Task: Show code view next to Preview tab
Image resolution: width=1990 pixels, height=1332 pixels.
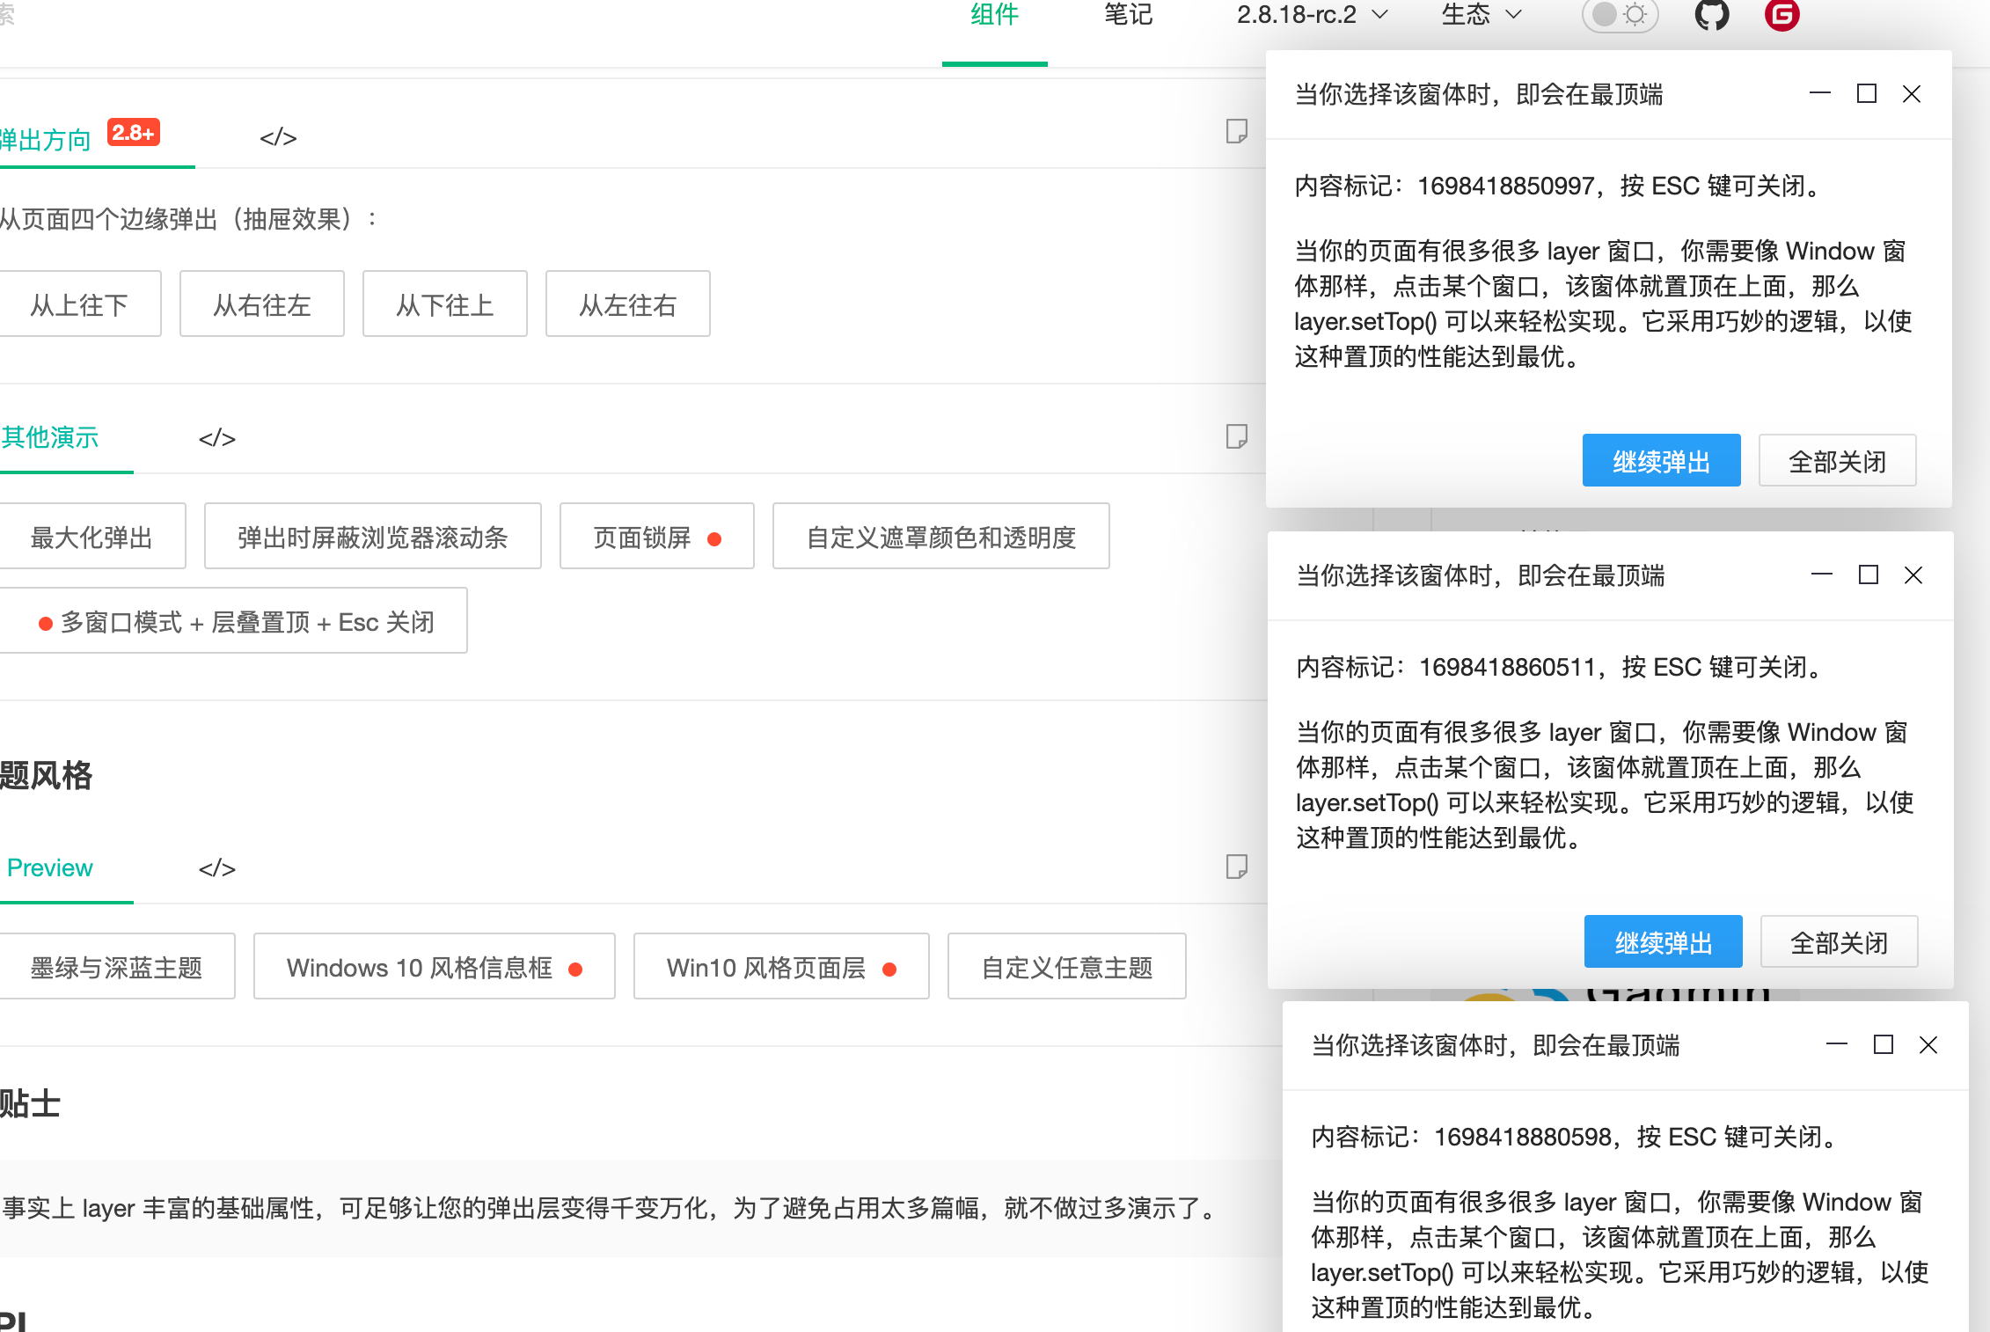Action: [x=216, y=868]
